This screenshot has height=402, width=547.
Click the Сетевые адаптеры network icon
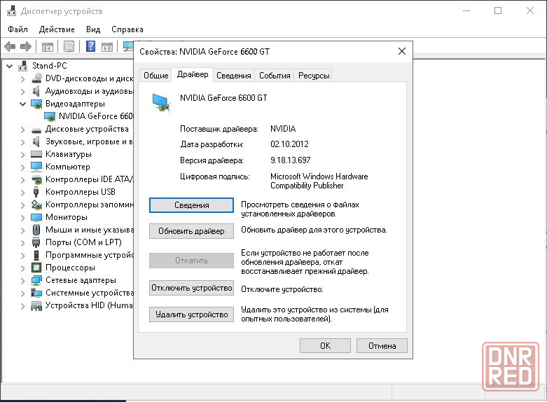(36, 280)
